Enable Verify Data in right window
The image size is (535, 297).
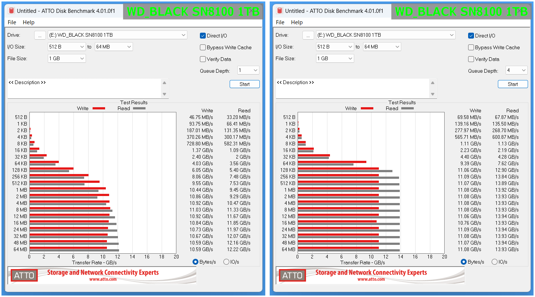[x=471, y=59]
